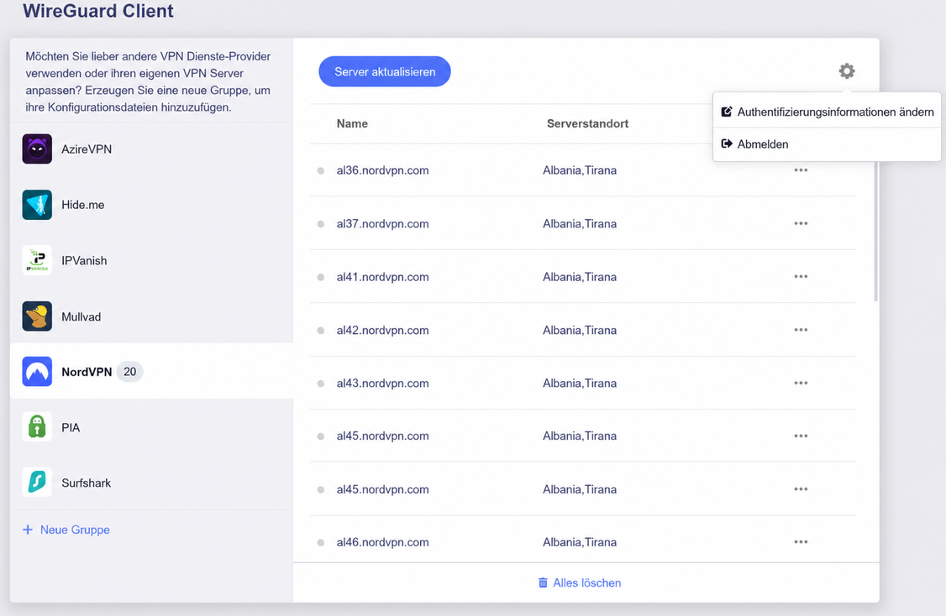The width and height of the screenshot is (946, 616).
Task: Click Albania,Tirana in the al36 row
Action: [580, 170]
